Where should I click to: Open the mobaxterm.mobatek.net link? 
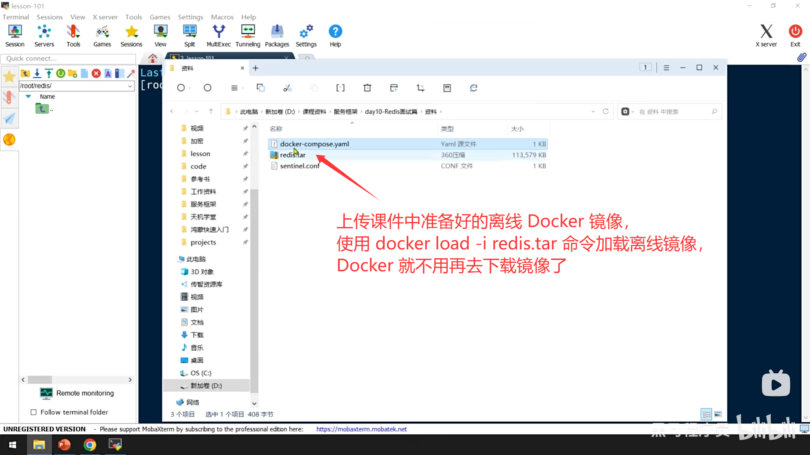point(362,429)
